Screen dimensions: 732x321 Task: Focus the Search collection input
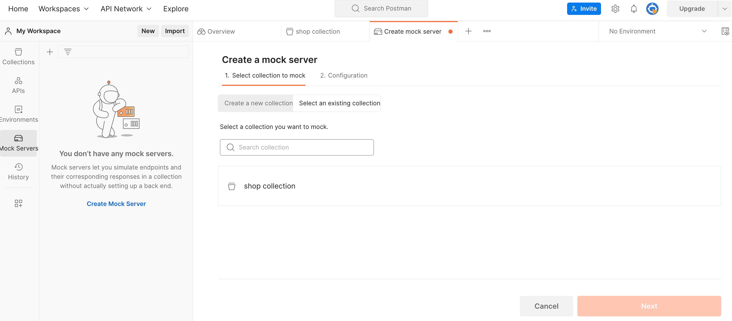pos(297,147)
